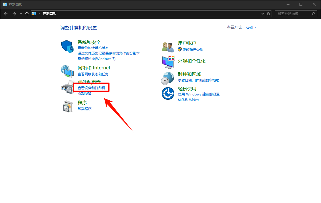Open the recent locations dropdown arrow
Screen dimensions: 321x203
coord(21,13)
